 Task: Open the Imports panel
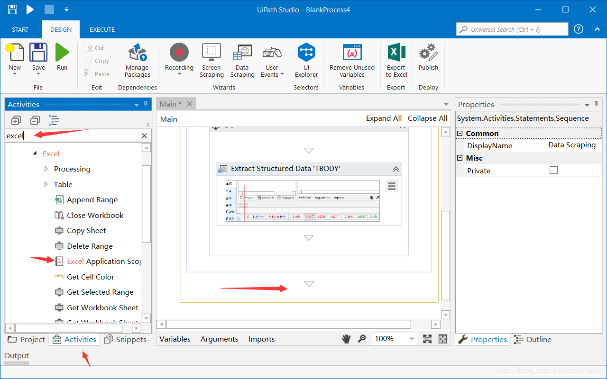261,339
